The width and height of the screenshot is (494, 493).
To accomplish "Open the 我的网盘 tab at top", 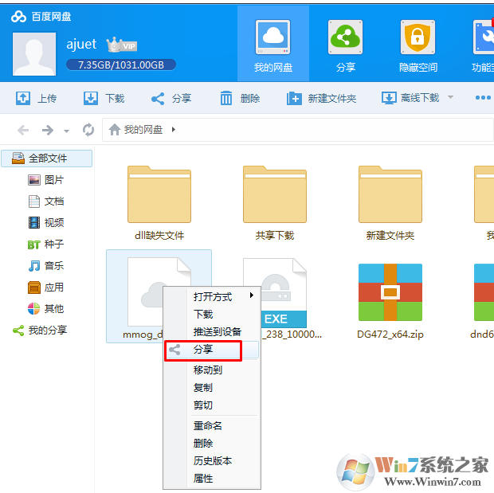I will click(x=273, y=44).
